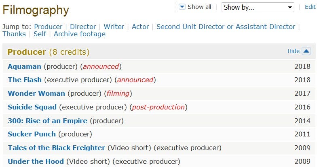Jump to the Producer section
Screen dimensions: 319x167
click(48, 27)
